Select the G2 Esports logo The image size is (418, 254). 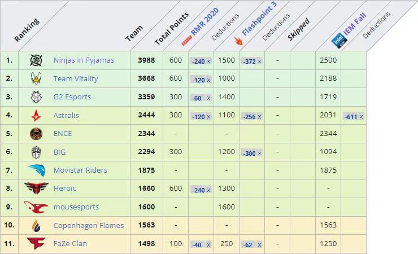pos(36,97)
